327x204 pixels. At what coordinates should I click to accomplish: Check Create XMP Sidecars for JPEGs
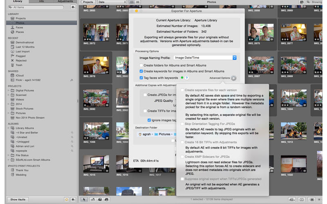(182, 157)
